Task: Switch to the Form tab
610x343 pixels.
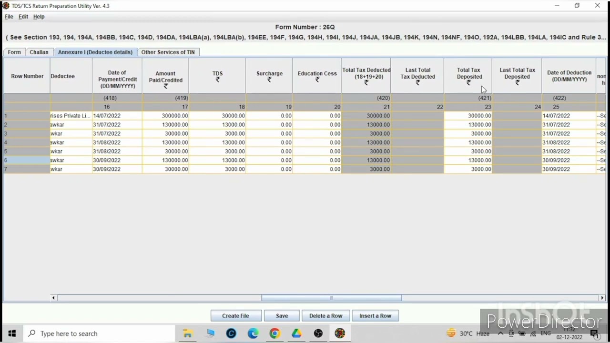Action: point(14,52)
